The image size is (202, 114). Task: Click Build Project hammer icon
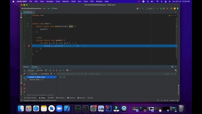[143, 9]
